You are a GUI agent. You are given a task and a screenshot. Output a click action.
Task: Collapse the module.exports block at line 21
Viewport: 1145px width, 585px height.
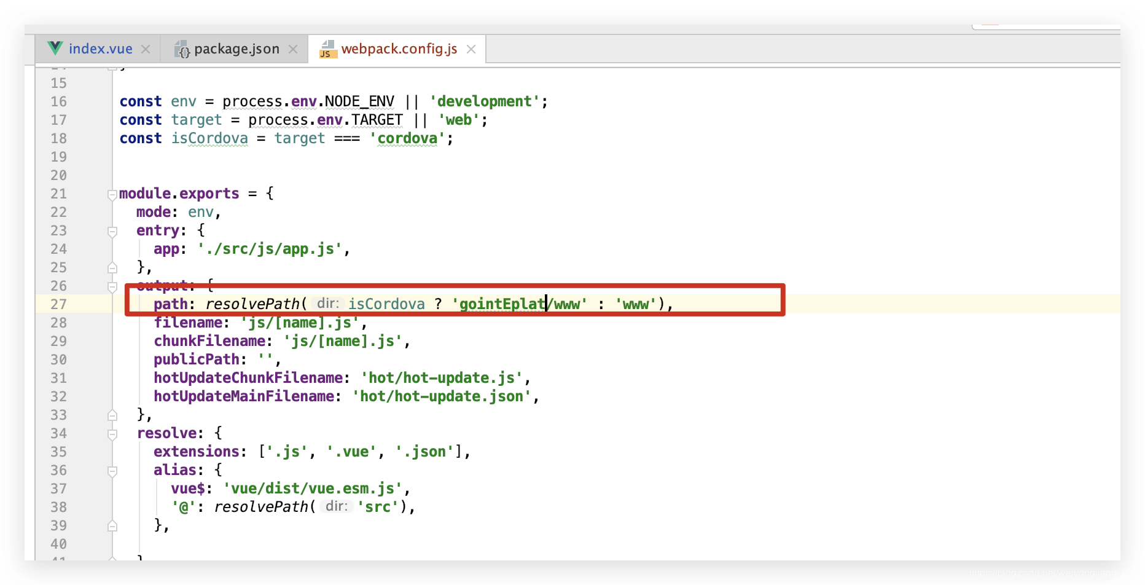point(112,195)
